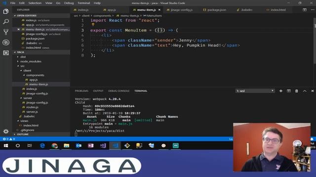Open Task View on taskbar

click(30, 146)
